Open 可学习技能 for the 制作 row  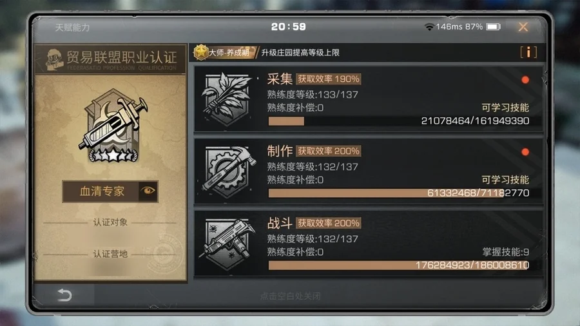pyautogui.click(x=505, y=180)
